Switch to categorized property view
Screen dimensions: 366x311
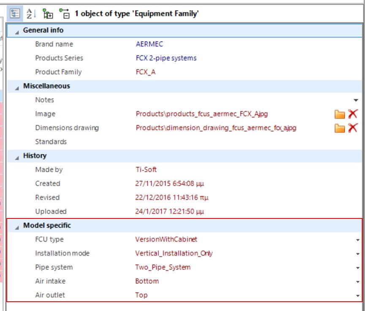coord(14,13)
